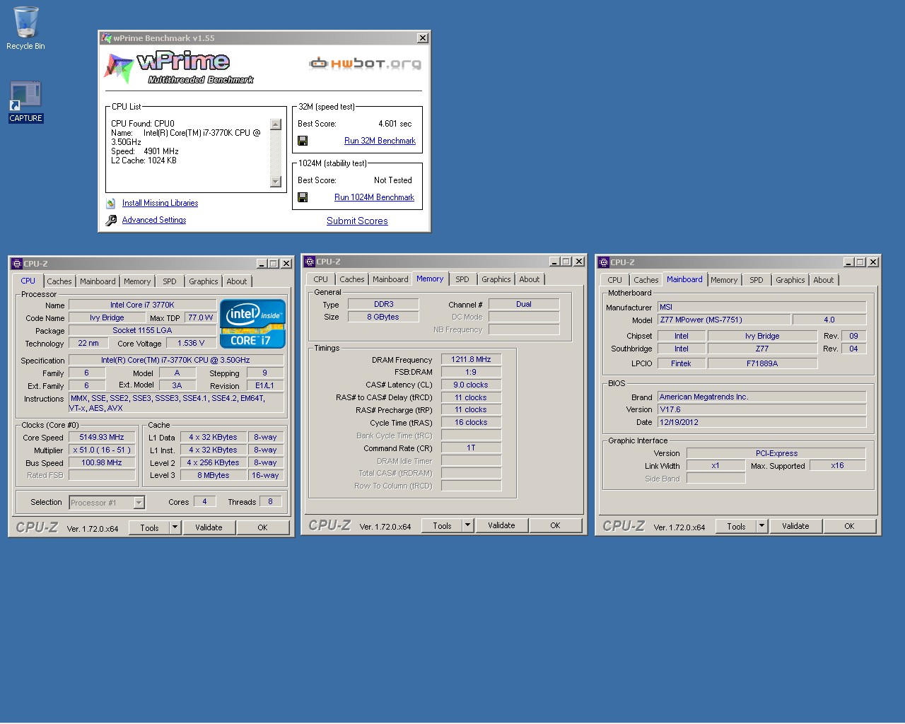Image resolution: width=905 pixels, height=724 pixels.
Task: Click BIOS date 12/19/2012 field
Action: 762,422
